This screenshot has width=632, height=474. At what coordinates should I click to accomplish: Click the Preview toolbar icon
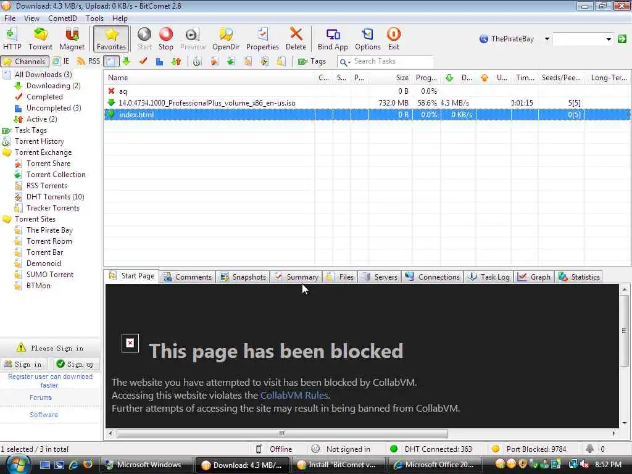point(193,39)
